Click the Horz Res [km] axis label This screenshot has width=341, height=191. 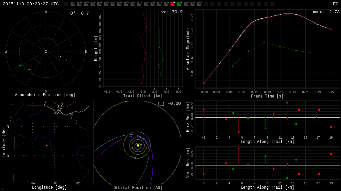click(x=188, y=117)
